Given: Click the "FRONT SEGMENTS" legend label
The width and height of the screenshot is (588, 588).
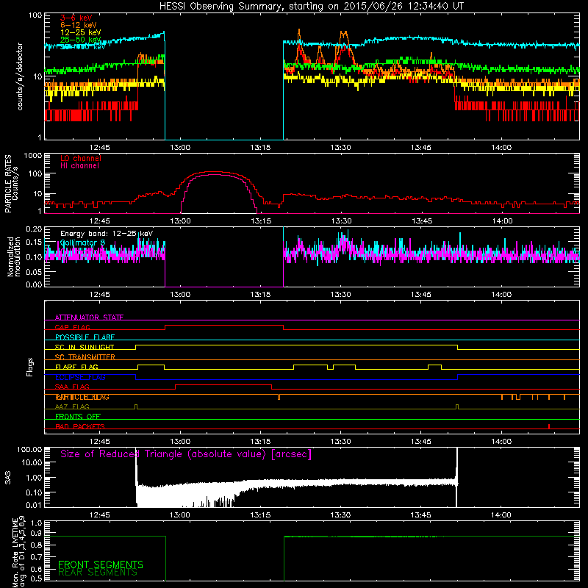Looking at the screenshot, I should coord(101,564).
